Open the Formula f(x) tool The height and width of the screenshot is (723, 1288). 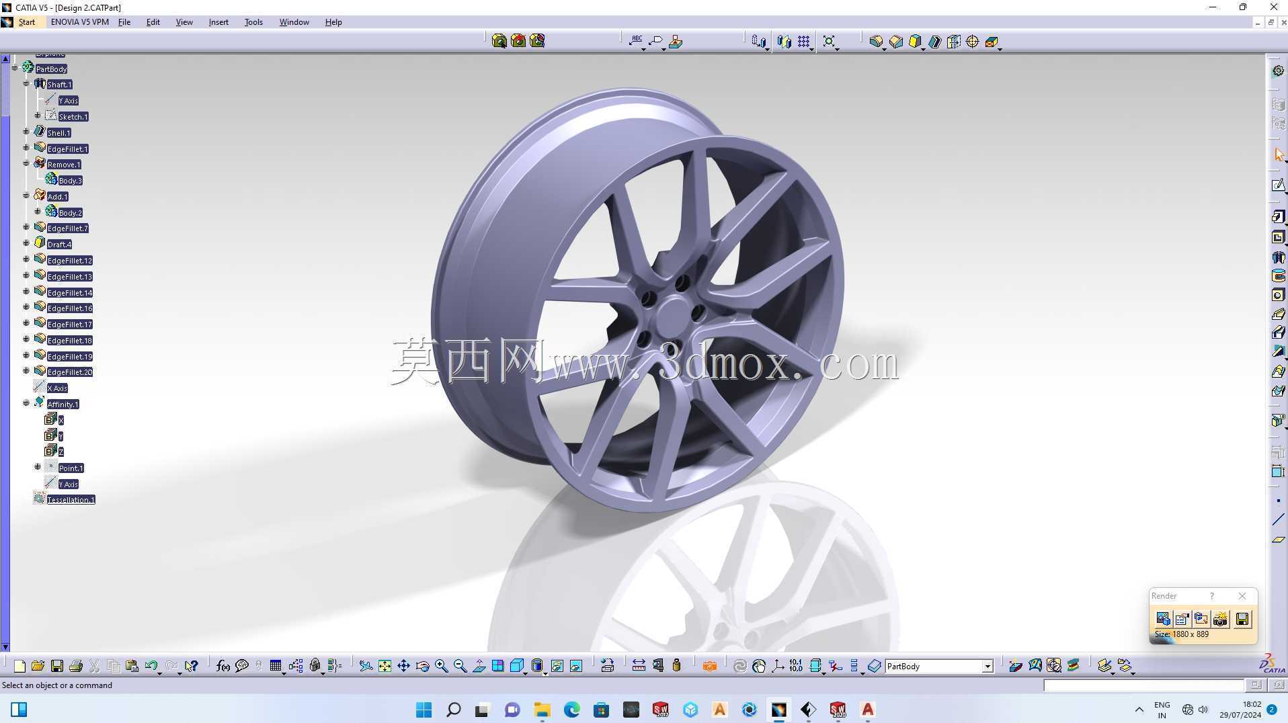pyautogui.click(x=223, y=666)
